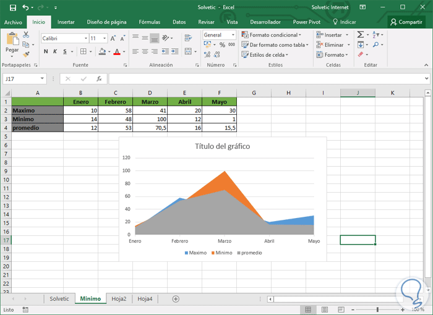Viewport: 433px width, 315px height.
Task: Toggle bold formatting (N)
Action: 46,52
